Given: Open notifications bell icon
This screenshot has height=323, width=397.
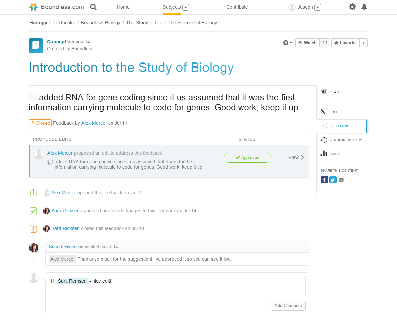Looking at the screenshot, I should (364, 7).
